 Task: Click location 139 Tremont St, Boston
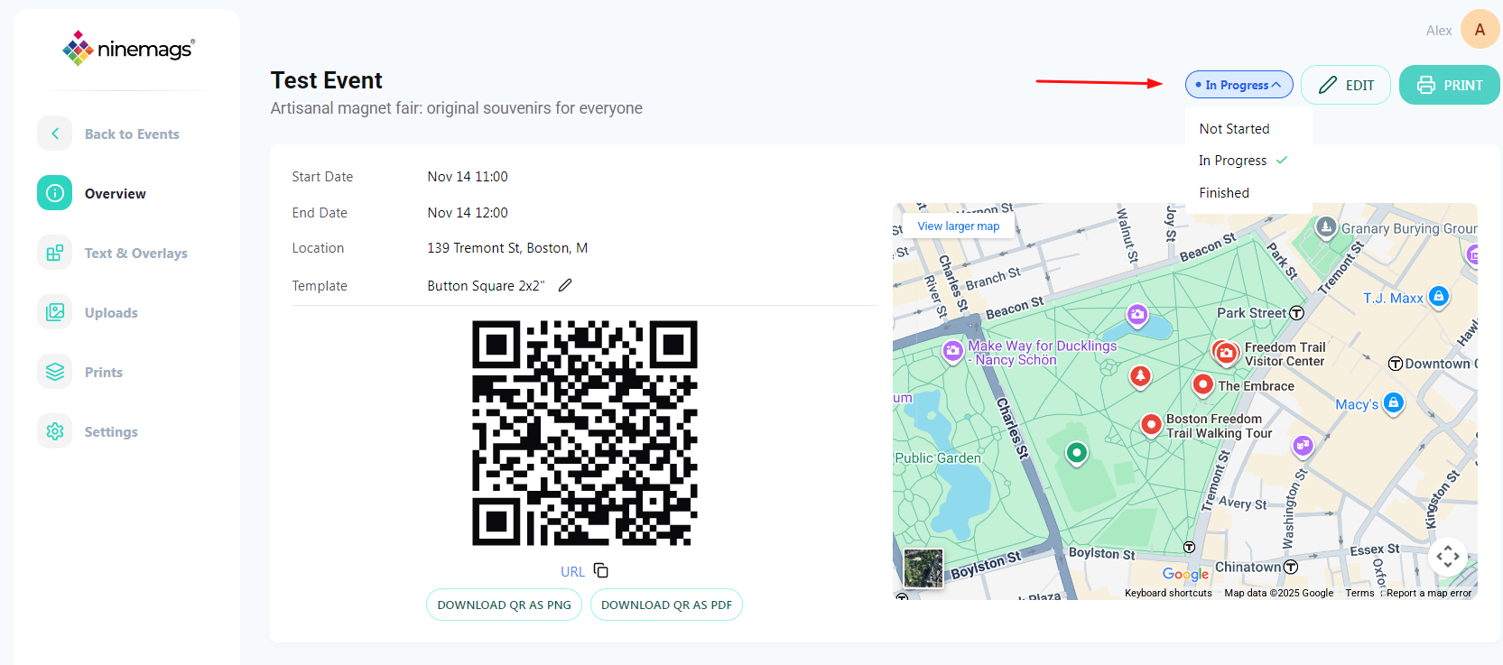pyautogui.click(x=507, y=248)
